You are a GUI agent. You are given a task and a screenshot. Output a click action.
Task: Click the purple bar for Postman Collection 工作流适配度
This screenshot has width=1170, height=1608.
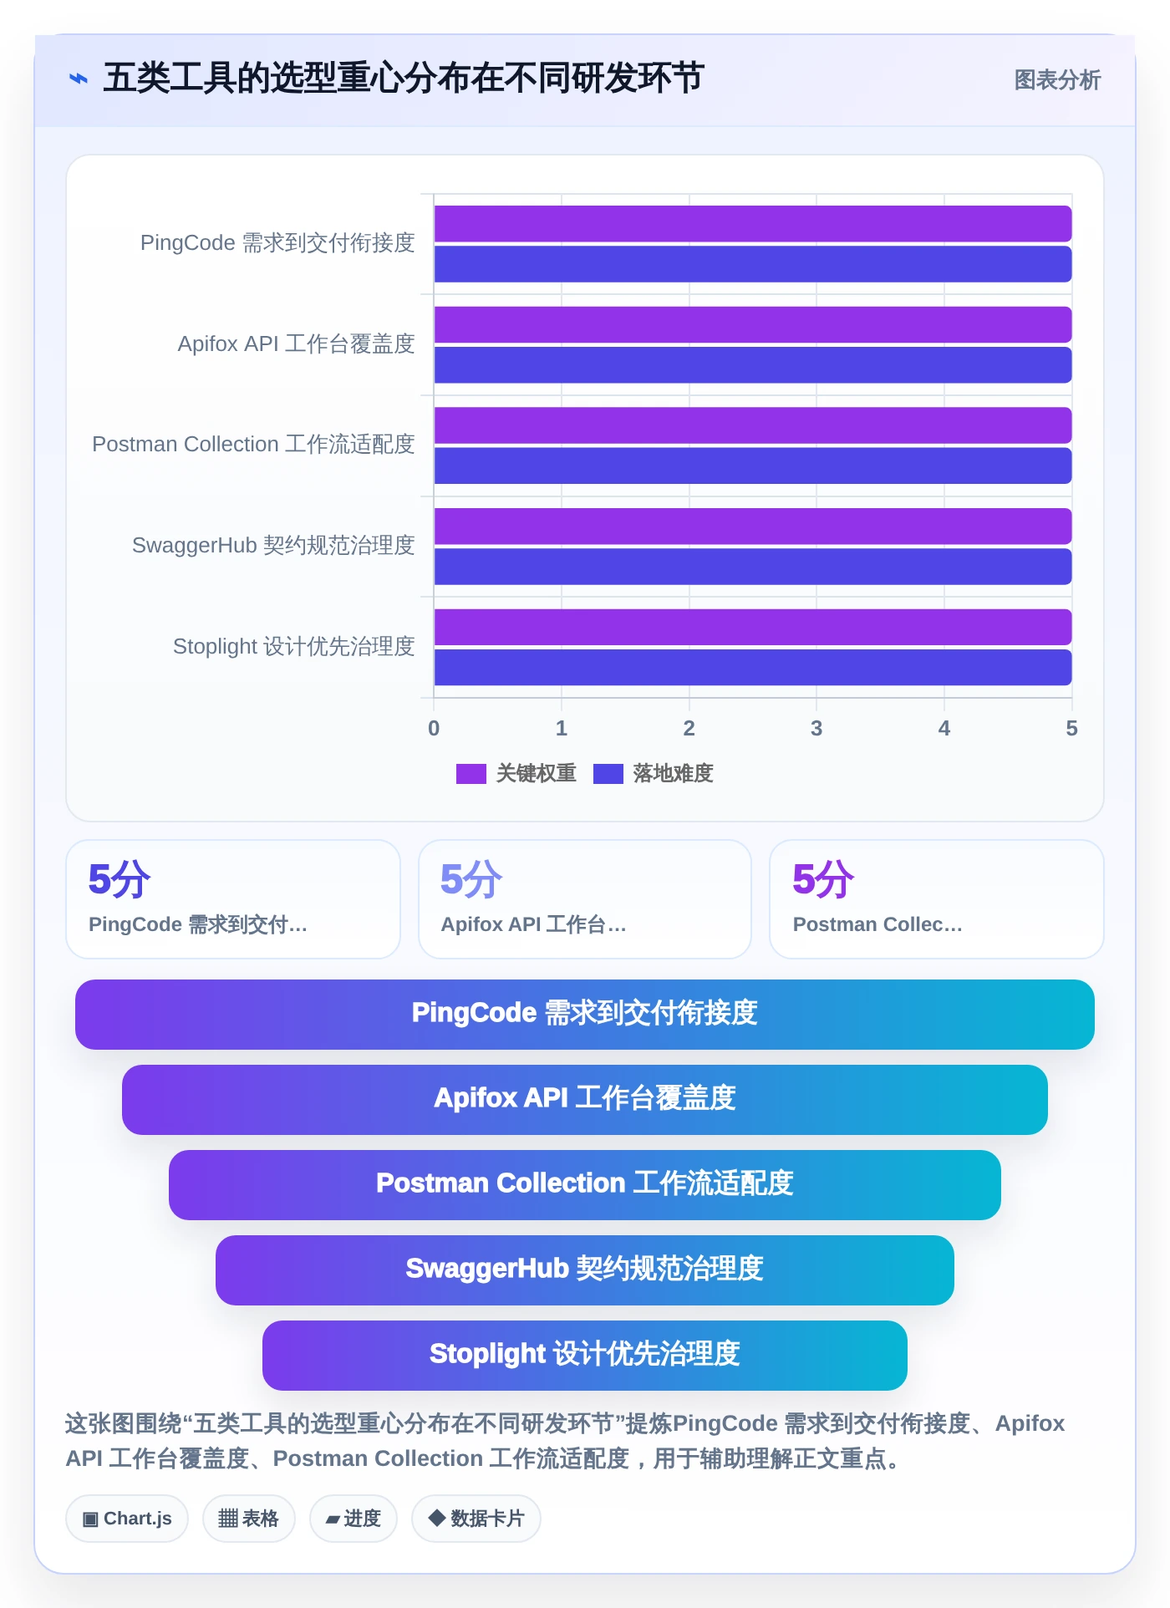pos(752,425)
